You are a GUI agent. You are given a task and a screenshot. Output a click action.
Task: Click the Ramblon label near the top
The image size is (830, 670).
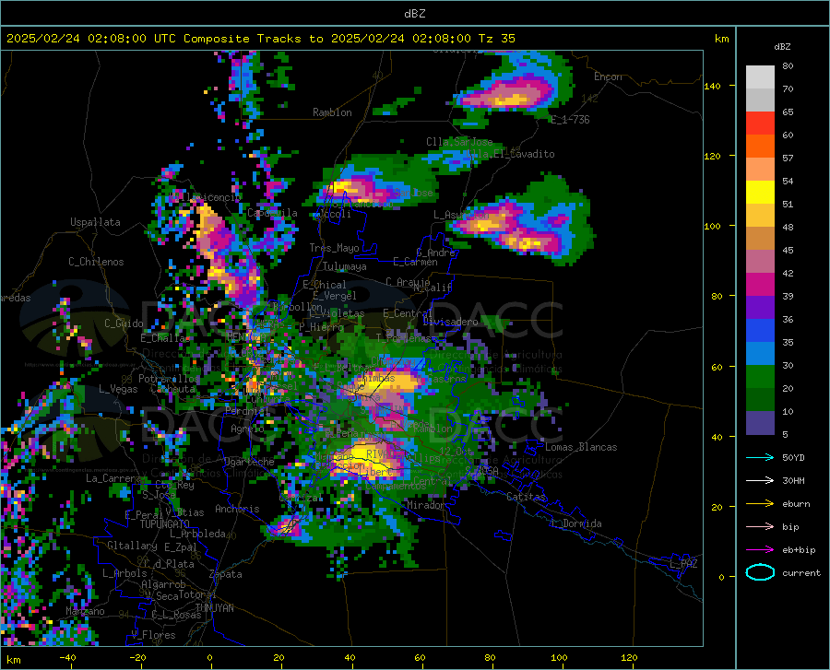(332, 112)
